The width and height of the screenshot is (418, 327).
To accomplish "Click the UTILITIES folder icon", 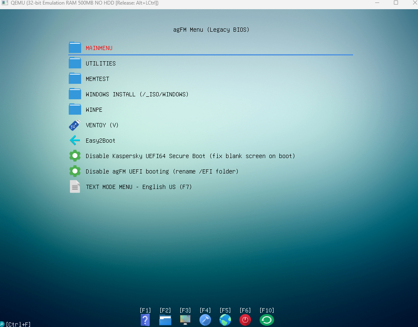I will click(75, 63).
